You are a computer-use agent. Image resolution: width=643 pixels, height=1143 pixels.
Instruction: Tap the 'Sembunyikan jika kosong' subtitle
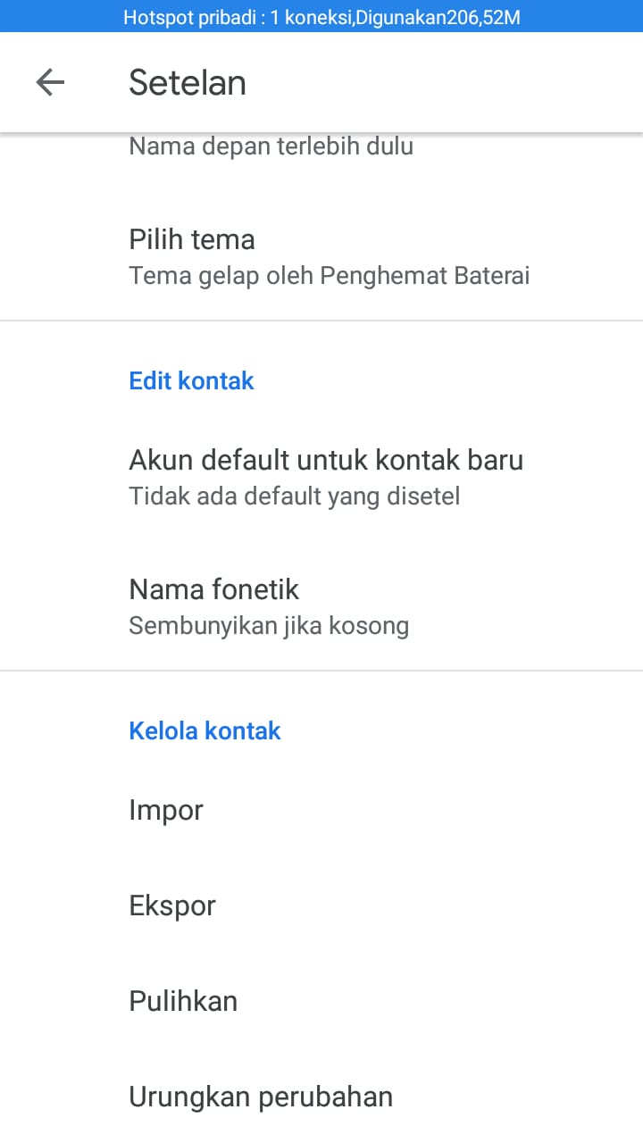(x=269, y=625)
